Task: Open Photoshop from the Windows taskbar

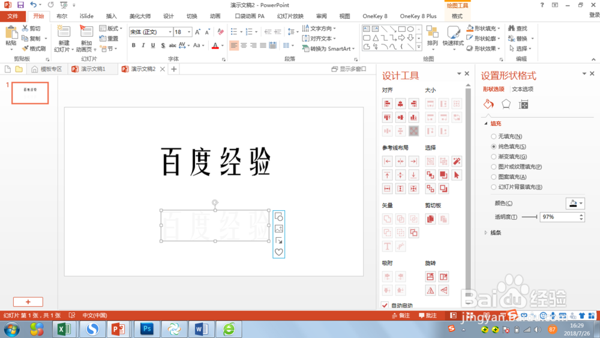Action: coord(146,329)
